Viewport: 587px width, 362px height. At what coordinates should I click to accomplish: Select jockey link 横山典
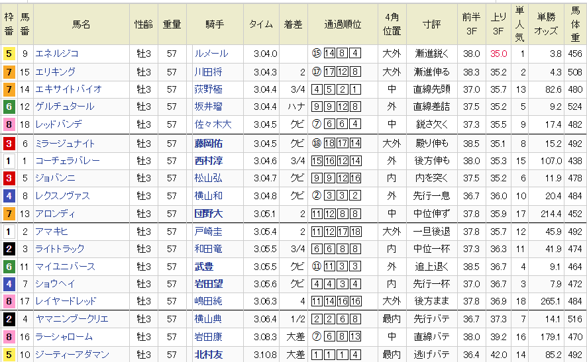pyautogui.click(x=208, y=318)
